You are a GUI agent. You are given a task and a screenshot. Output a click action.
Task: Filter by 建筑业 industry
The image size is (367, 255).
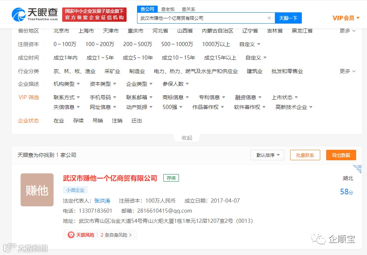pyautogui.click(x=254, y=71)
